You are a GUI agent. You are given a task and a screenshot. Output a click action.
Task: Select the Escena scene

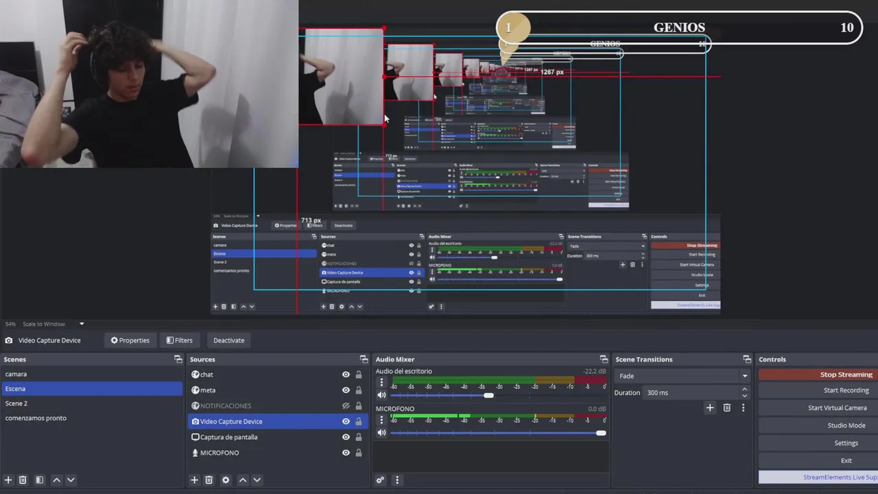(x=92, y=388)
